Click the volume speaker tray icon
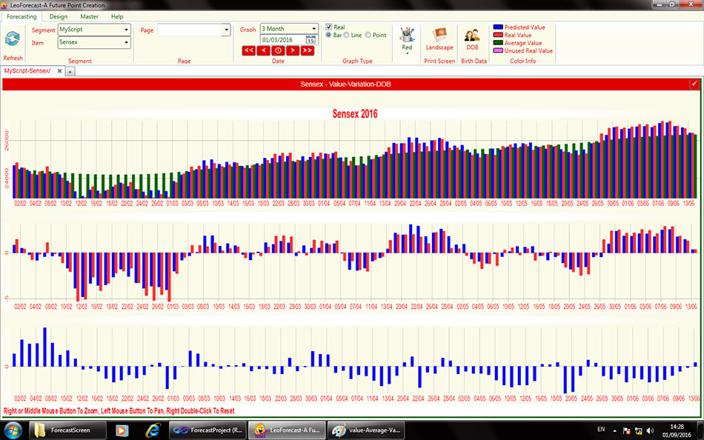Image resolution: width=704 pixels, height=440 pixels. pyautogui.click(x=650, y=430)
